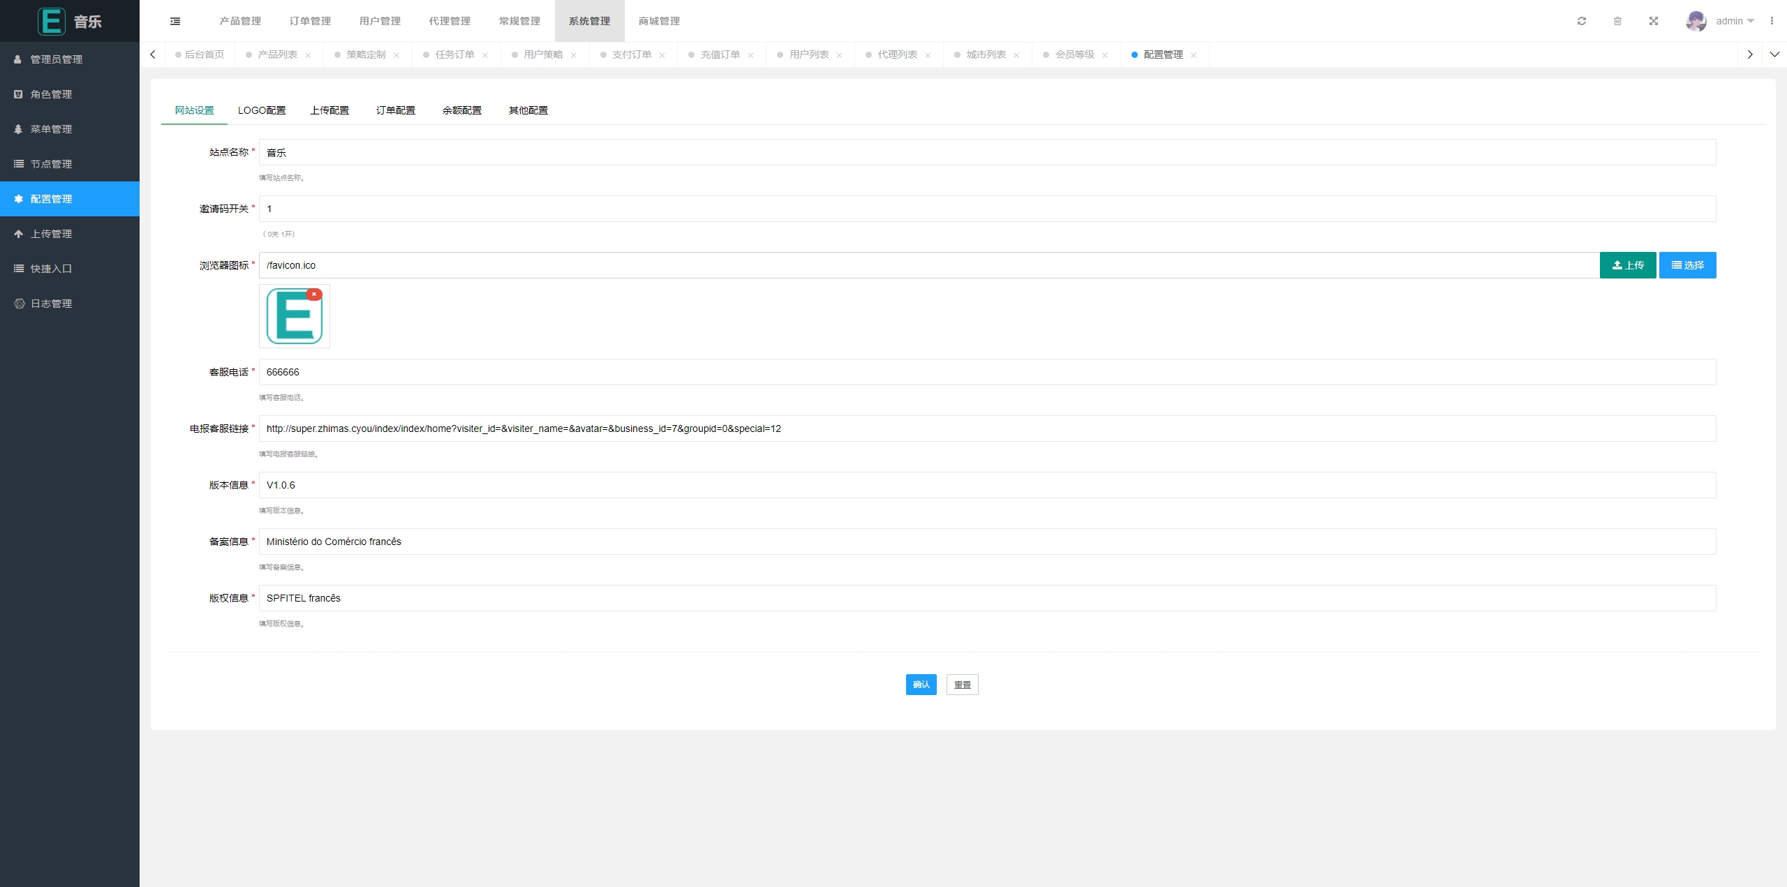Click the refresh icon in the top bar

coord(1582,21)
